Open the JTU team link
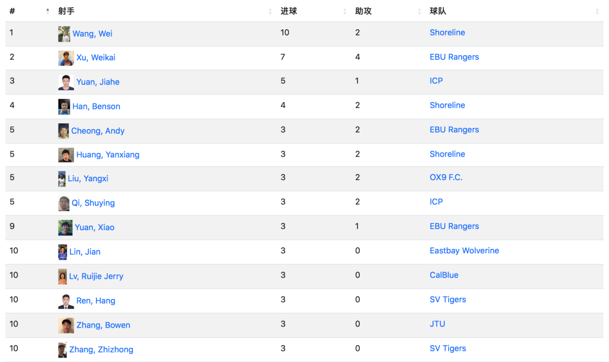 (437, 324)
